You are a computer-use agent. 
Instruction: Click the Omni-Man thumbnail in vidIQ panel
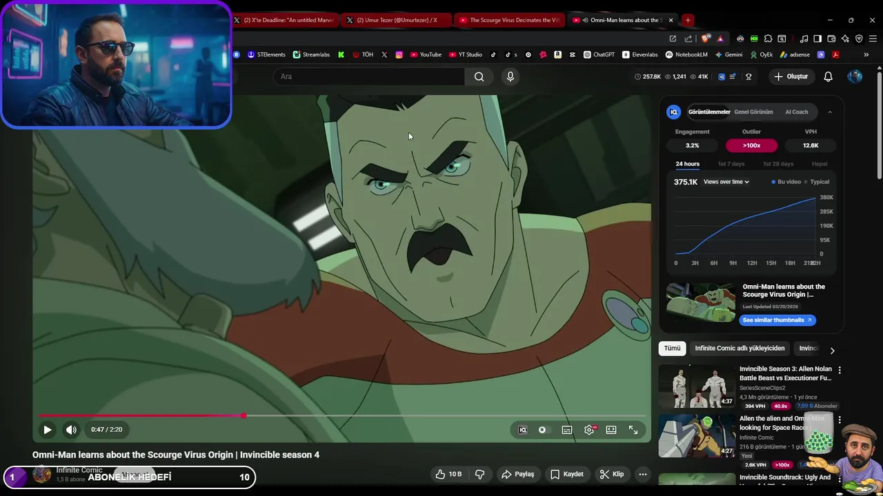coord(701,302)
